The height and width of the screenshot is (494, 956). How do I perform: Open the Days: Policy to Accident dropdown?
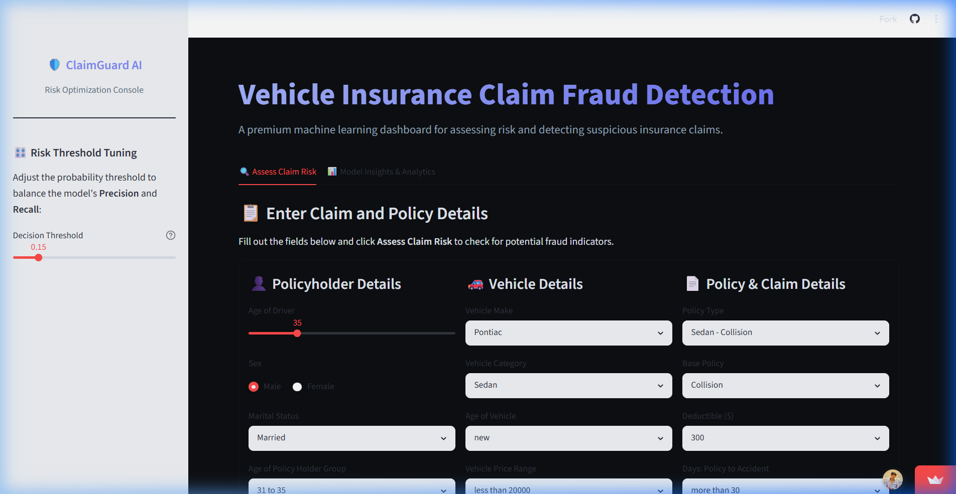click(785, 486)
